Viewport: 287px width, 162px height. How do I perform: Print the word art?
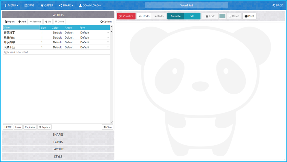click(x=249, y=16)
